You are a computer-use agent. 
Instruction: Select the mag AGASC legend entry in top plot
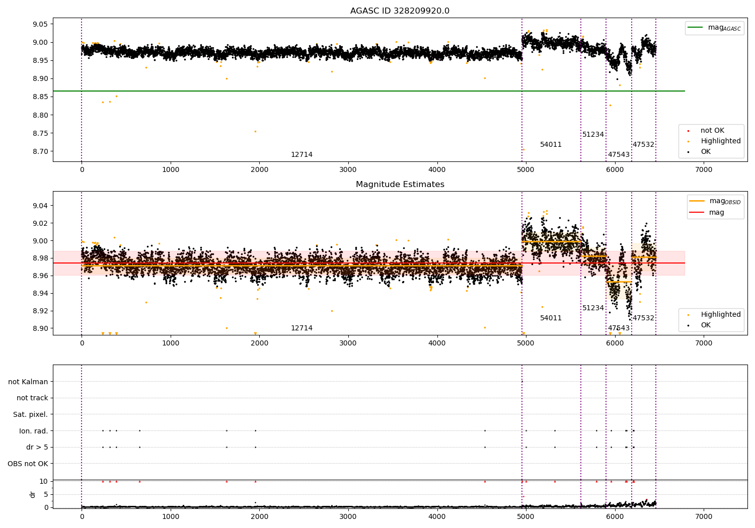tap(715, 28)
